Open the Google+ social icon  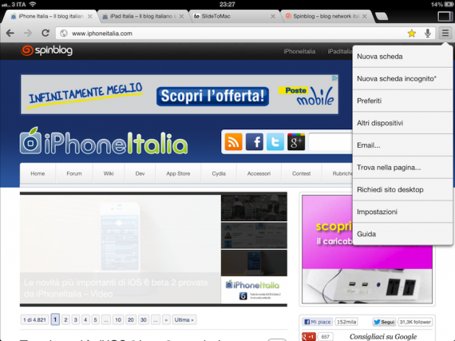[296, 141]
